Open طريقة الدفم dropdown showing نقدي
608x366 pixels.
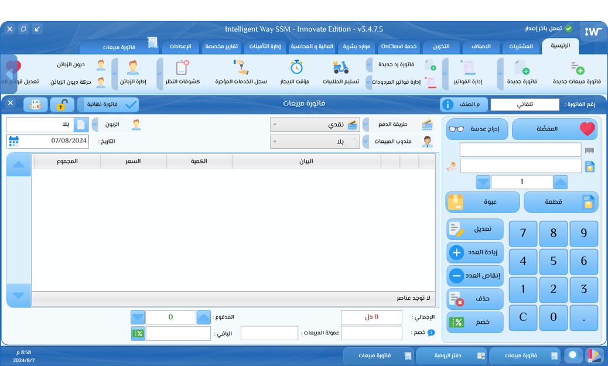click(315, 125)
